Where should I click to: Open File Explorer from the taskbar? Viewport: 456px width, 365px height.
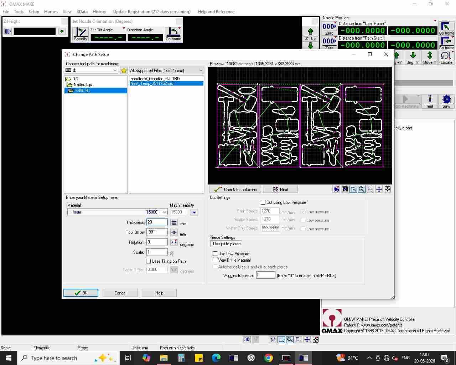pos(164,358)
